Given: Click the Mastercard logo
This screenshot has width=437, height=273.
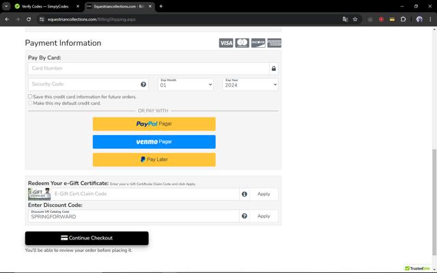Looking at the screenshot, I should pyautogui.click(x=242, y=43).
